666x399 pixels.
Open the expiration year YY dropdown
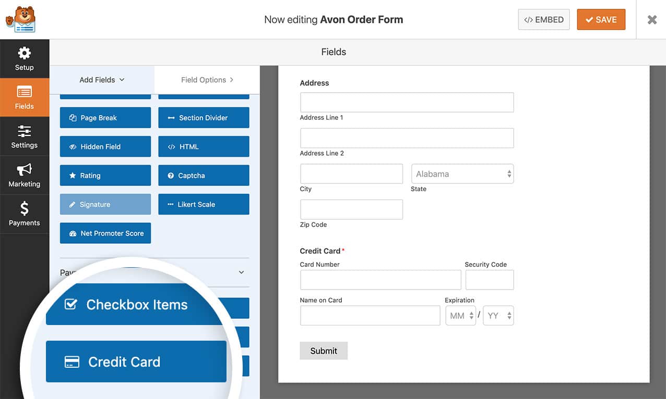[498, 316]
